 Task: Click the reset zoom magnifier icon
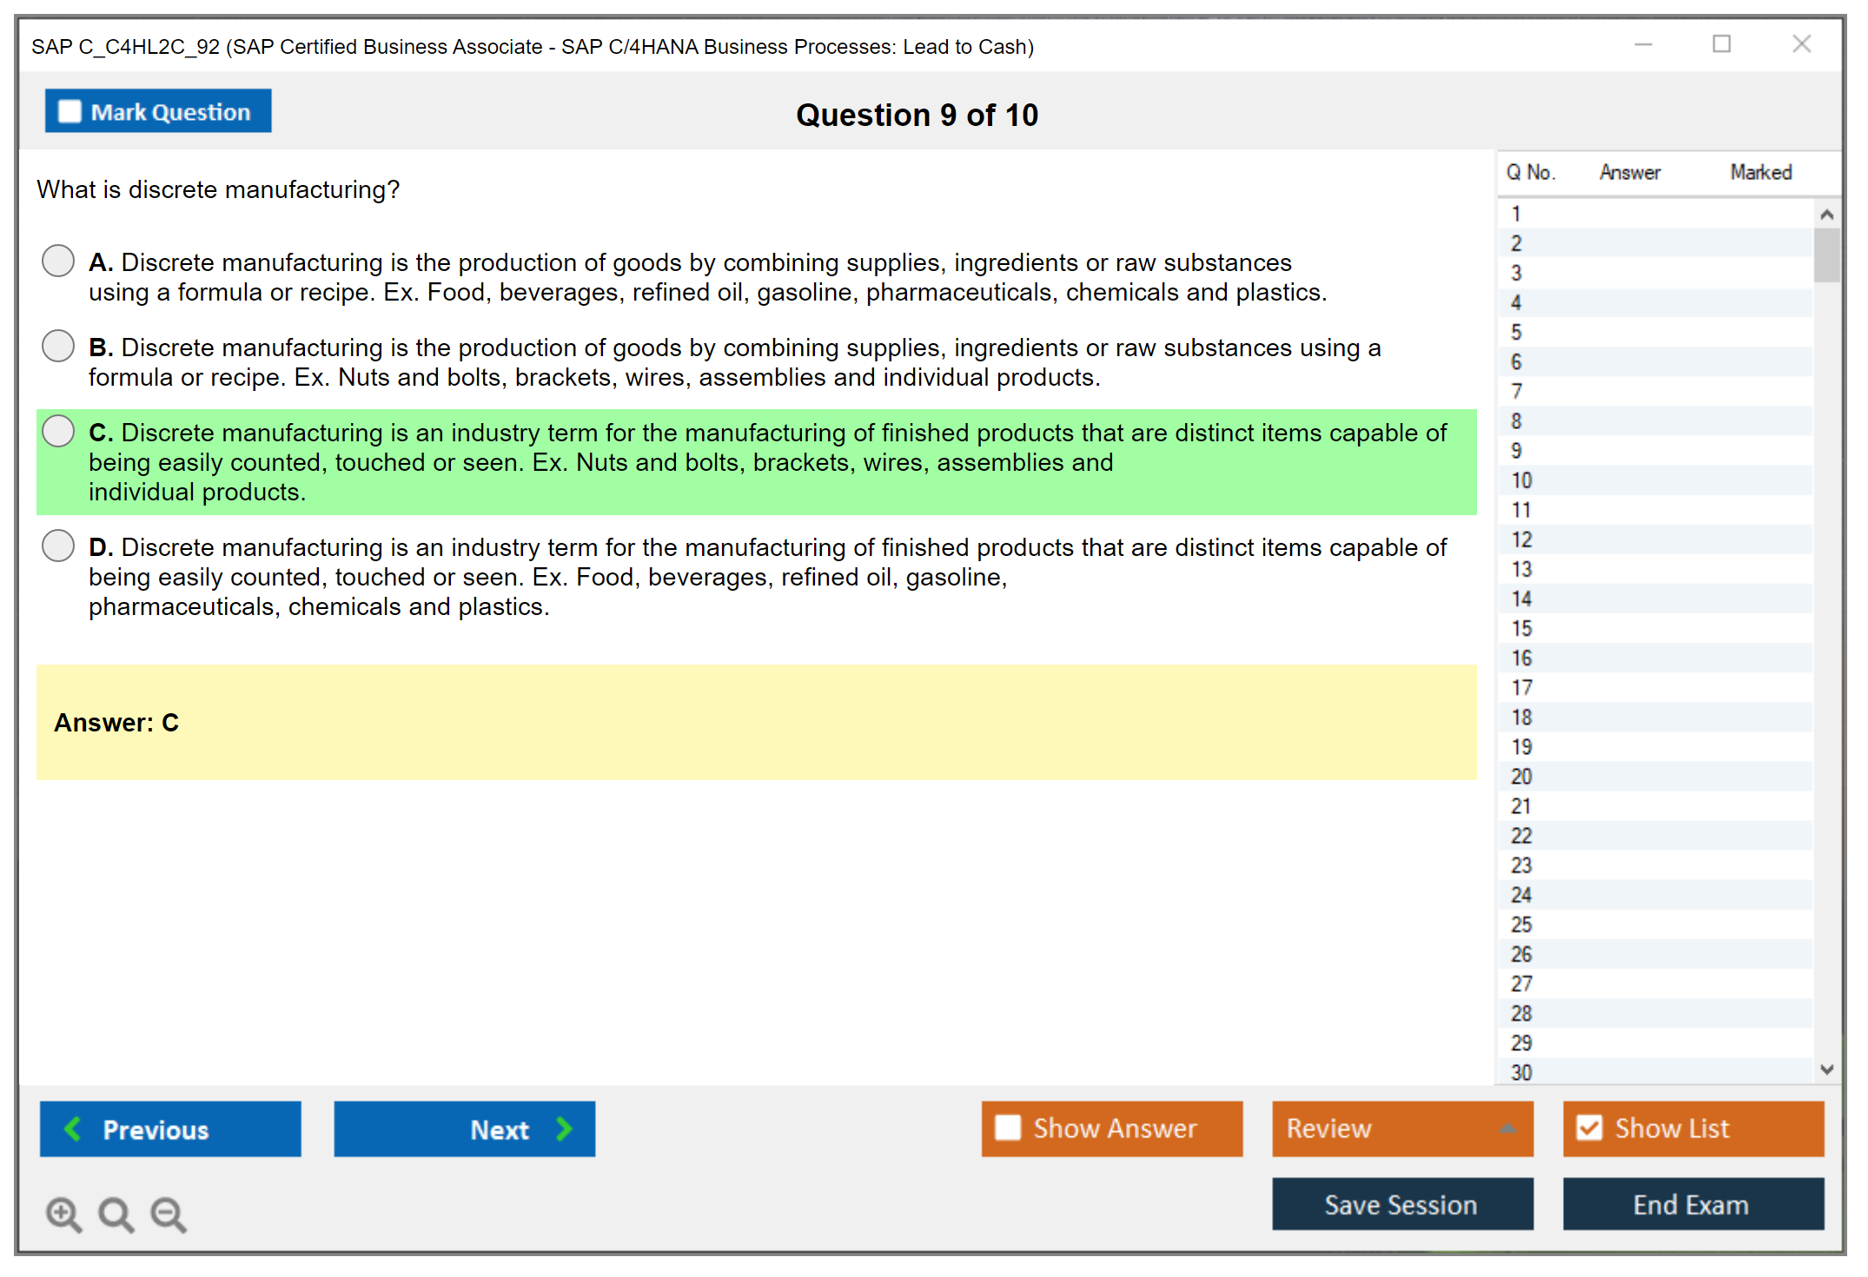[x=116, y=1214]
